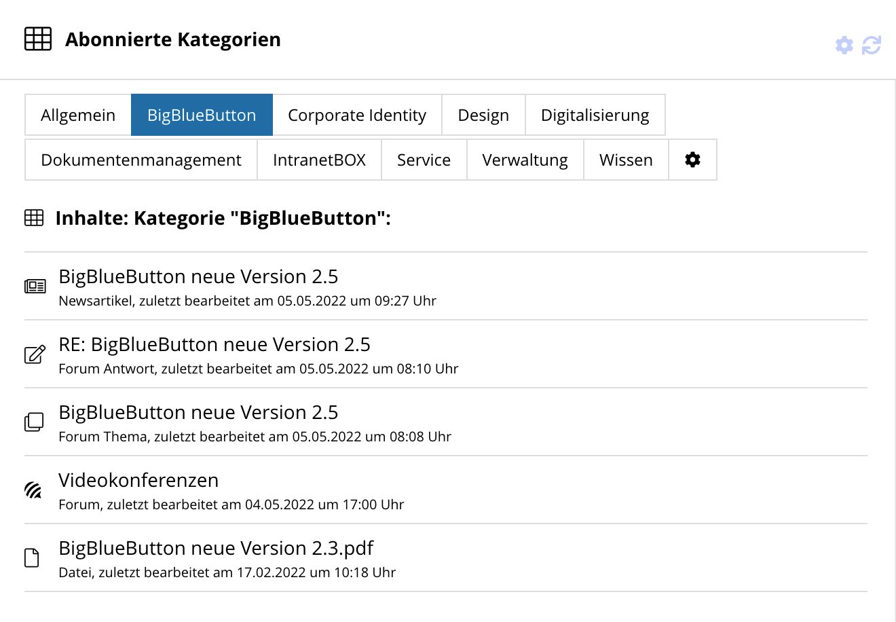Click the Forum Antwort edit icon
Image resolution: width=896 pixels, height=622 pixels.
pos(35,354)
